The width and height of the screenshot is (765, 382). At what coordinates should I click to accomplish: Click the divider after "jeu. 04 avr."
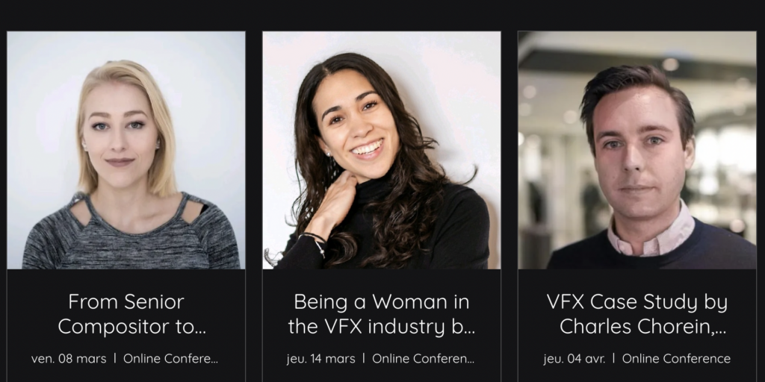tap(614, 359)
